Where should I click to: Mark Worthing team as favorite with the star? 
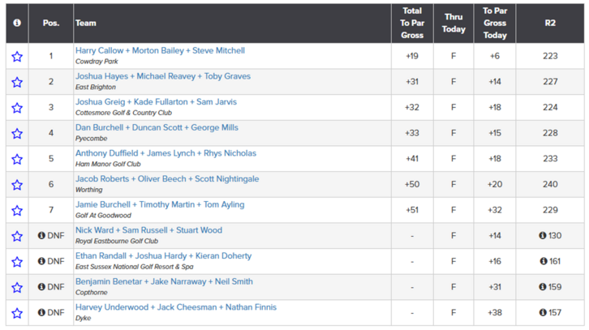point(17,185)
